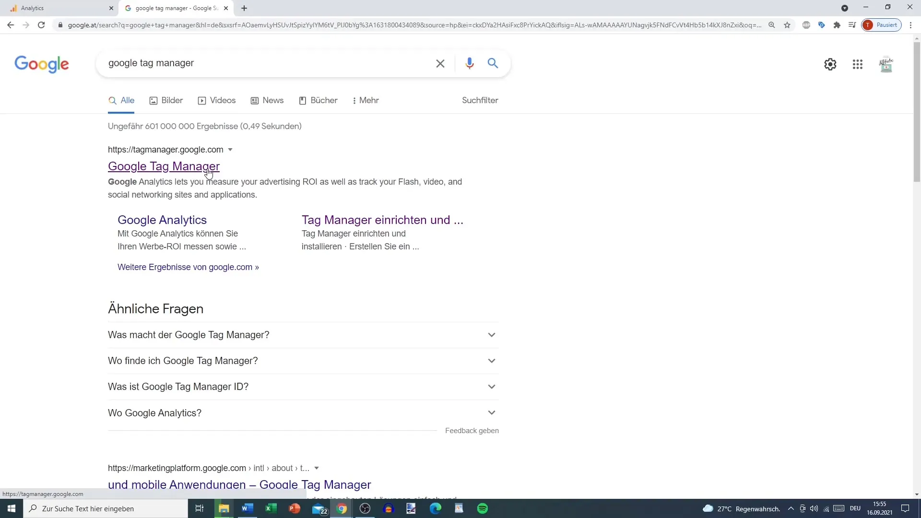Close the Analytics tab
921x518 pixels.
tap(111, 8)
